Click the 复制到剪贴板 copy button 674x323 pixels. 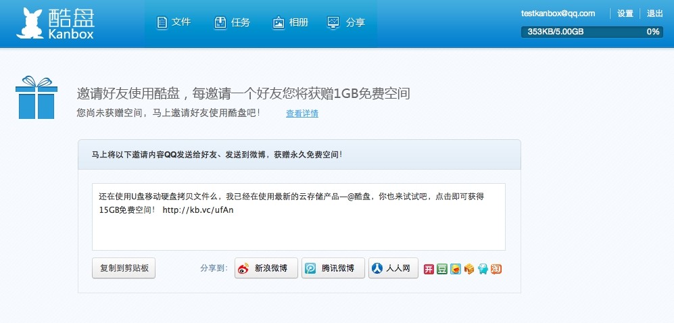point(124,268)
